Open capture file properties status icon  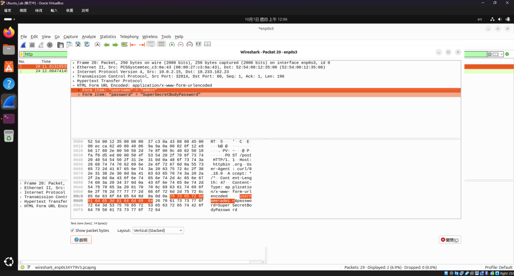tap(29, 267)
